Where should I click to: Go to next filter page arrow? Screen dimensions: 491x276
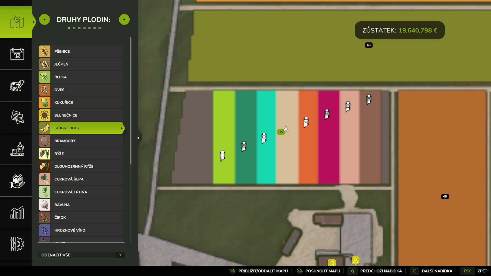[x=124, y=19]
